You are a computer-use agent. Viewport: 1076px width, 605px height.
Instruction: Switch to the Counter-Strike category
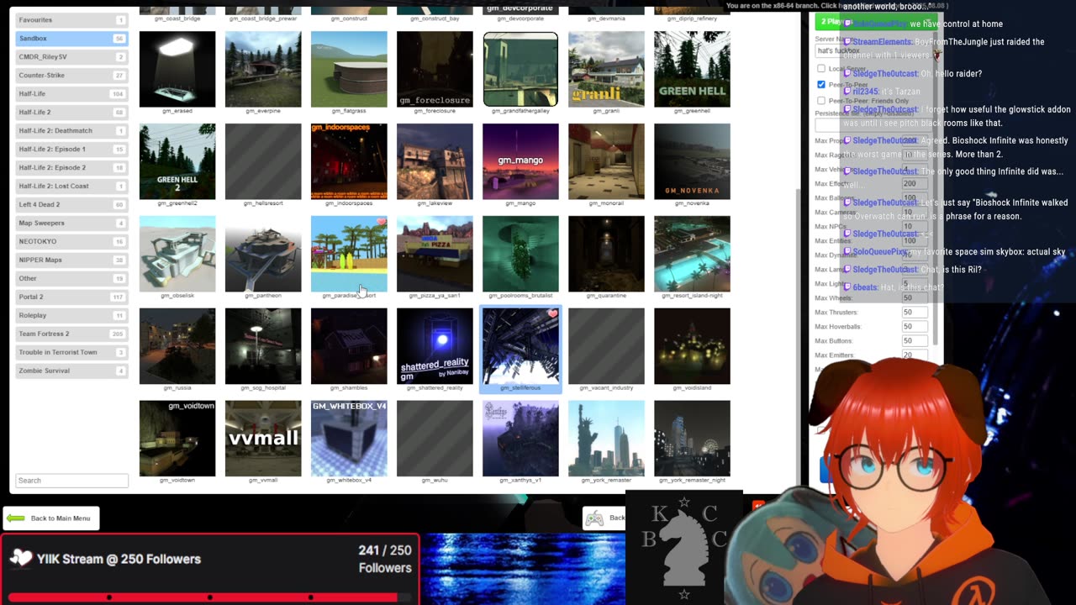71,75
